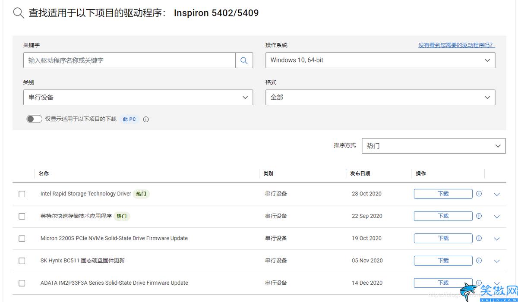
Task: Click info icon beside 此 PC toggle label
Action: [146, 120]
